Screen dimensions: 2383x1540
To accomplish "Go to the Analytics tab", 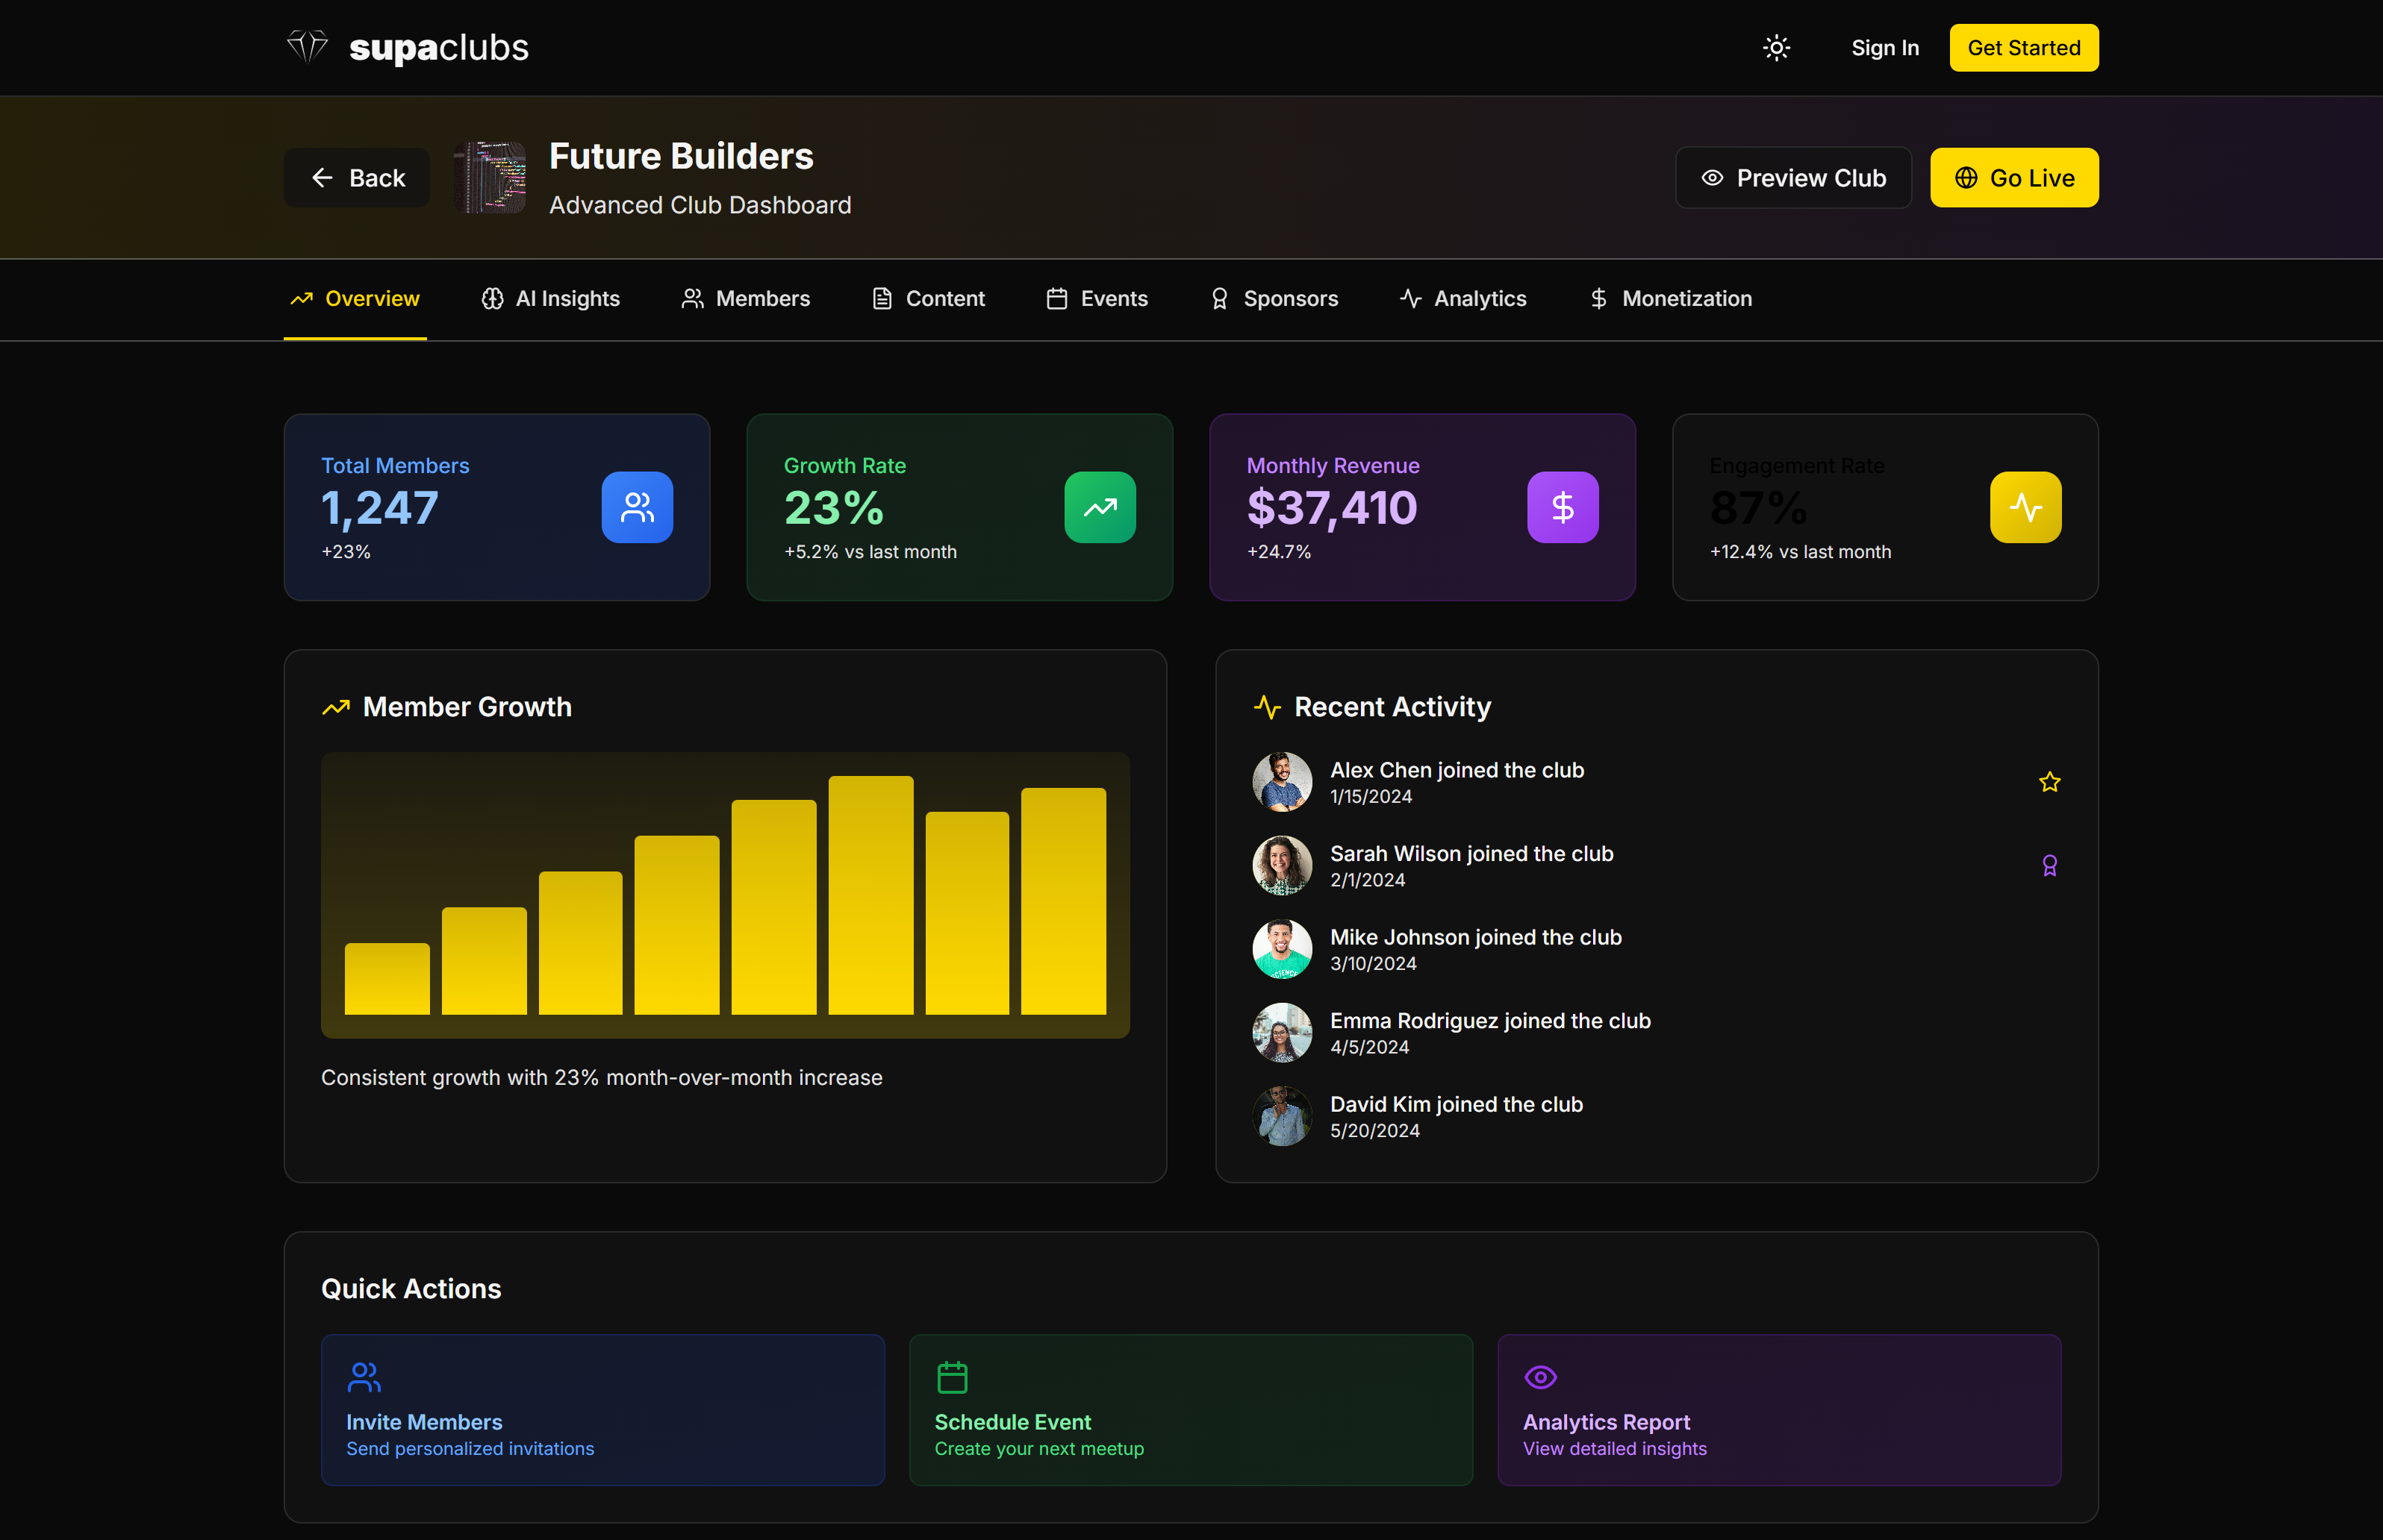I will [x=1462, y=299].
